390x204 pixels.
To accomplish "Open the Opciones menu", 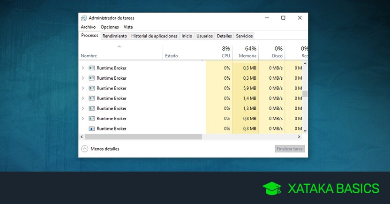I will click(110, 27).
